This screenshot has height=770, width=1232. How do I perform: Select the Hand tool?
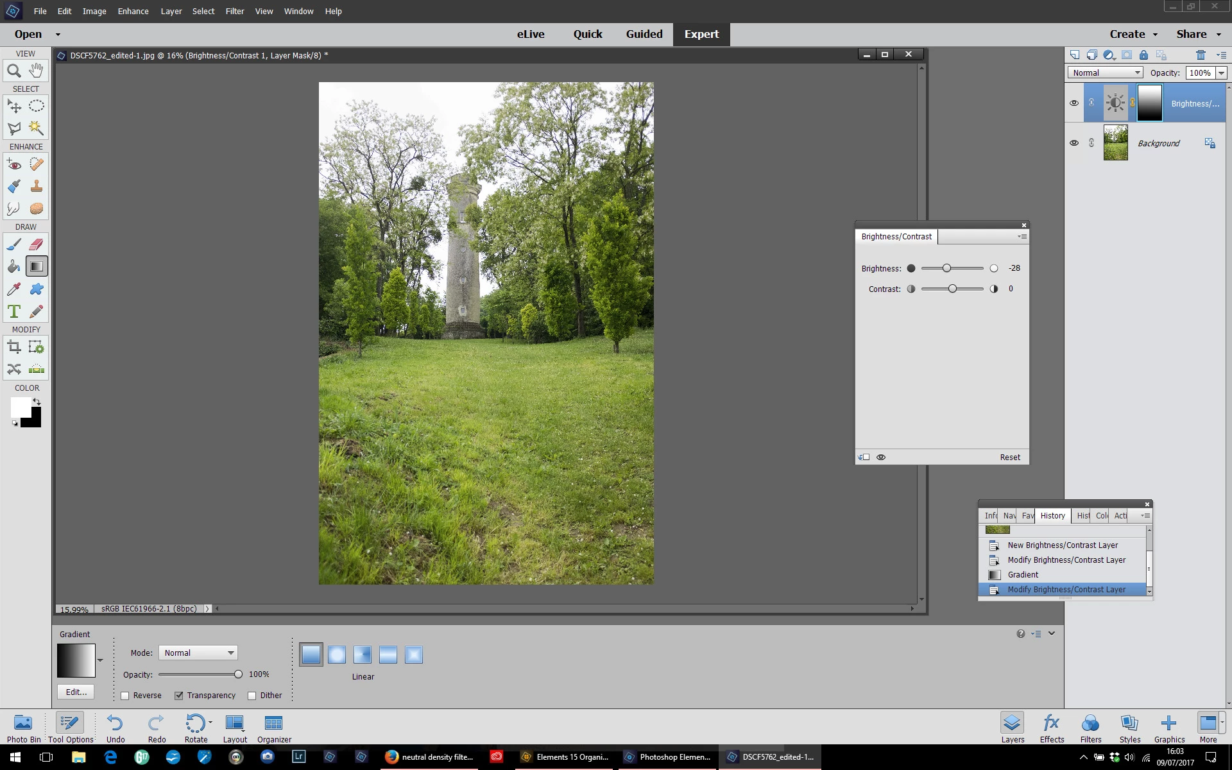37,71
